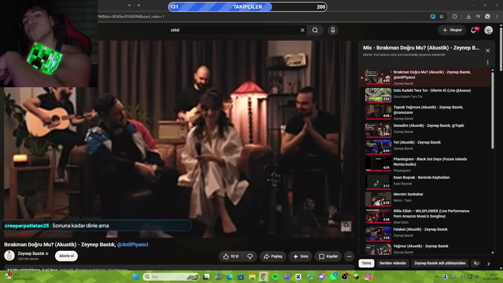This screenshot has width=503, height=283.
Task: Click the Abone ol subscribe button
Action: click(x=66, y=256)
